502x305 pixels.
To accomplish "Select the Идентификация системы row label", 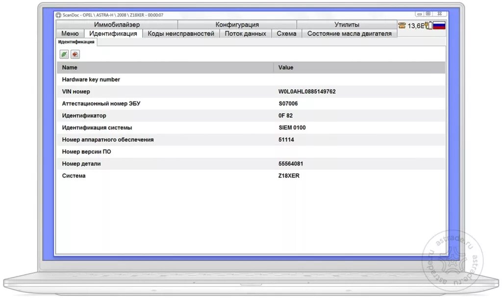I will pos(97,127).
